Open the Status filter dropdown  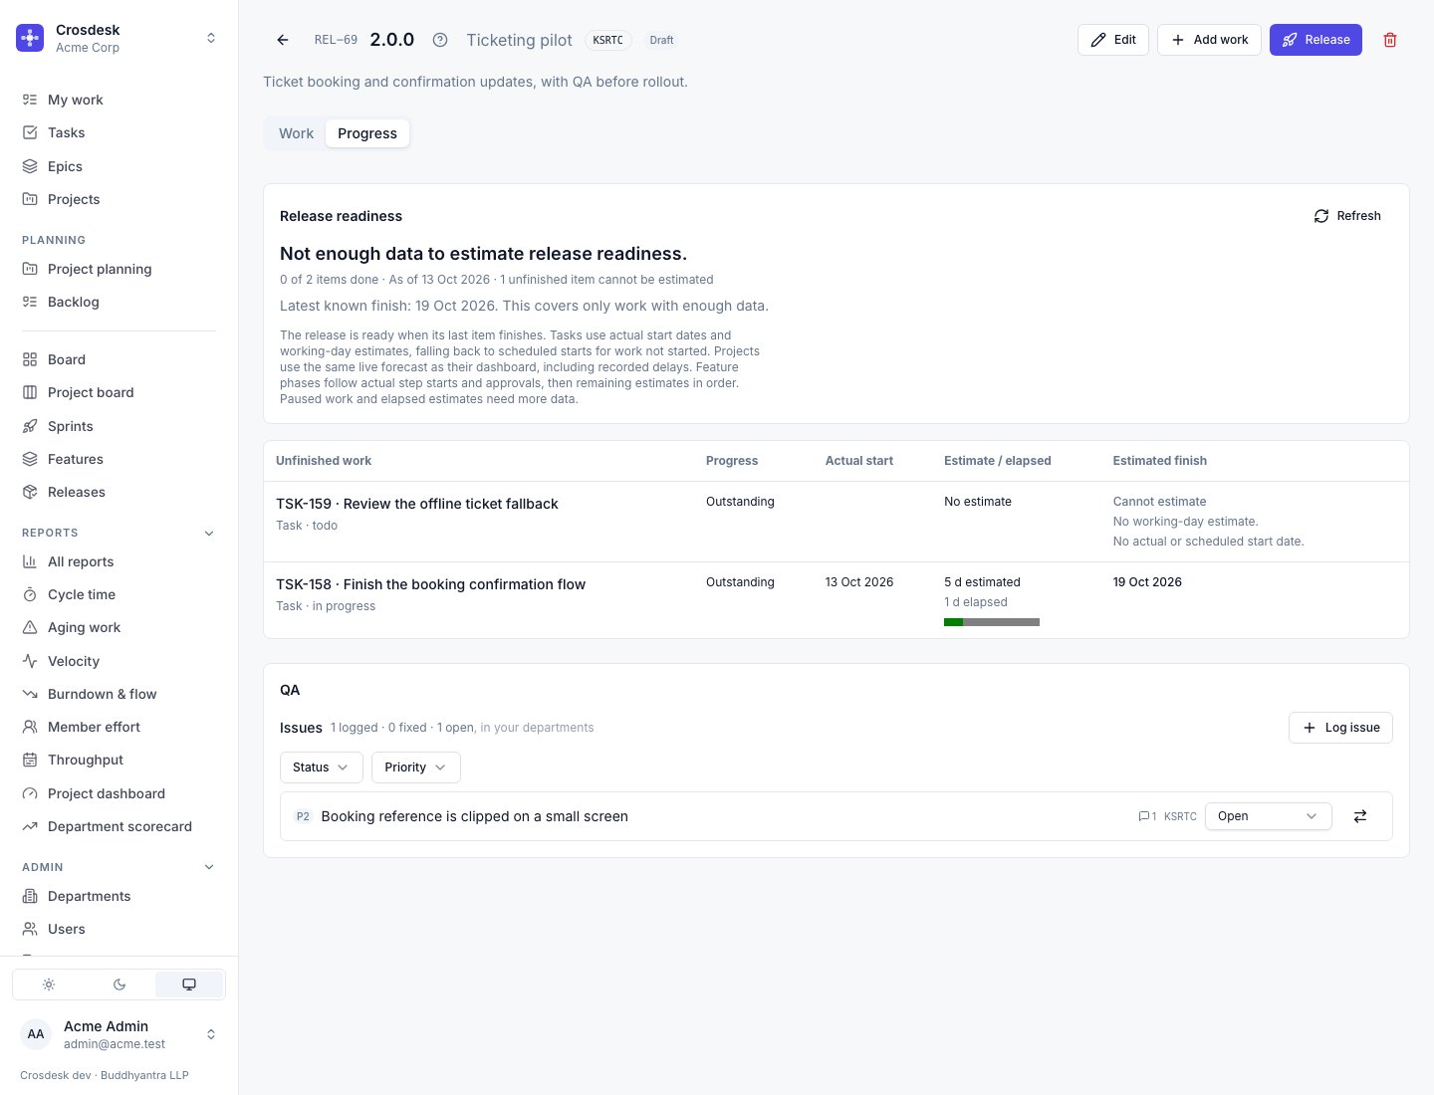coord(321,767)
